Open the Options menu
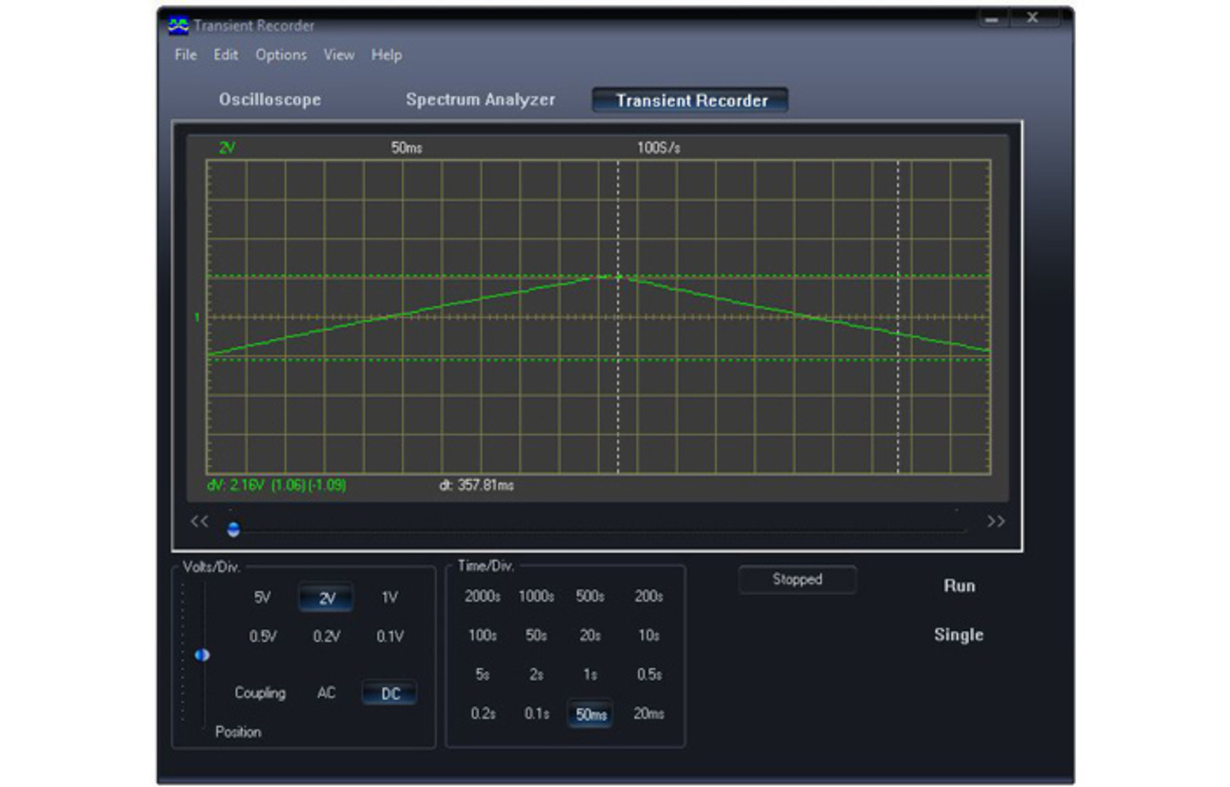The height and width of the screenshot is (787, 1230). pos(280,55)
